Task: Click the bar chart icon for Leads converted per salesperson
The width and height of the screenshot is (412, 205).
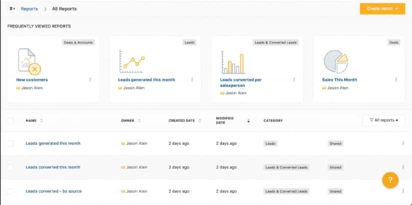Action: [233, 62]
